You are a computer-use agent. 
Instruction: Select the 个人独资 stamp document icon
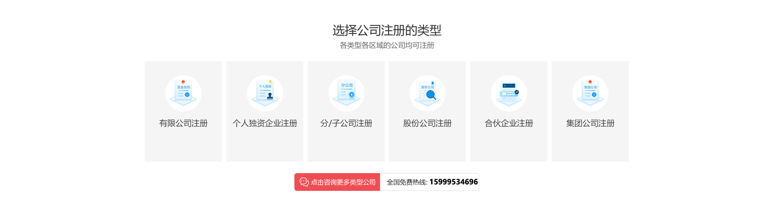(265, 93)
